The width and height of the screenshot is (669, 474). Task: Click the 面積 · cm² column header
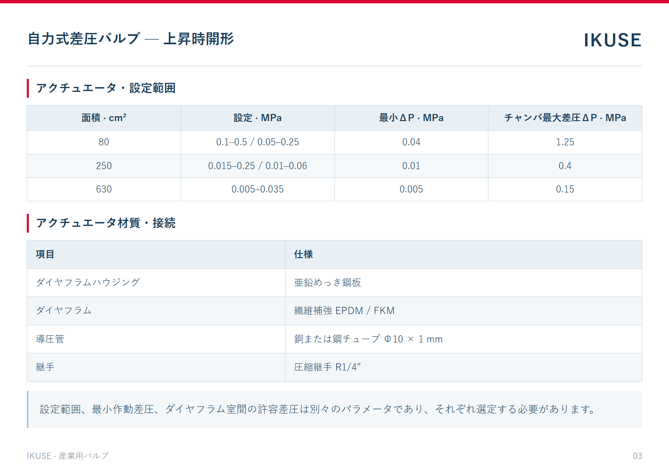coord(104,118)
